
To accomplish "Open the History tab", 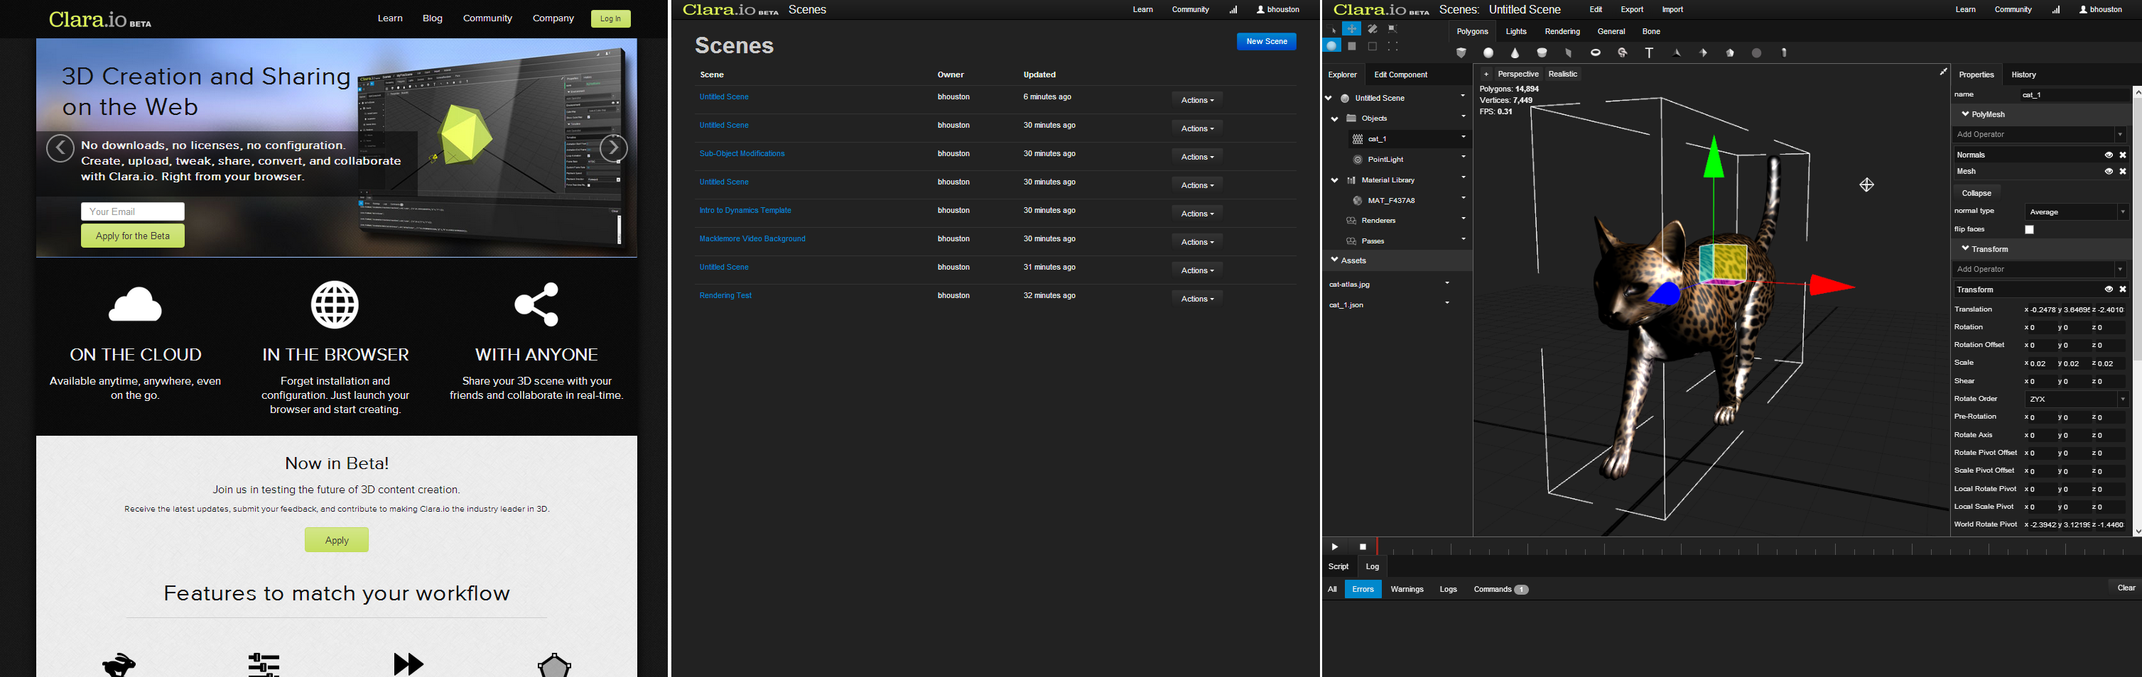I will (x=2023, y=75).
